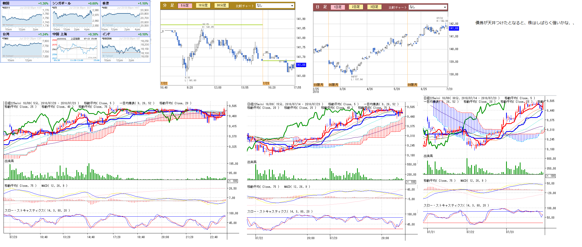Click the 中国 上海 index chart
582x247 pixels.
(x=75, y=49)
